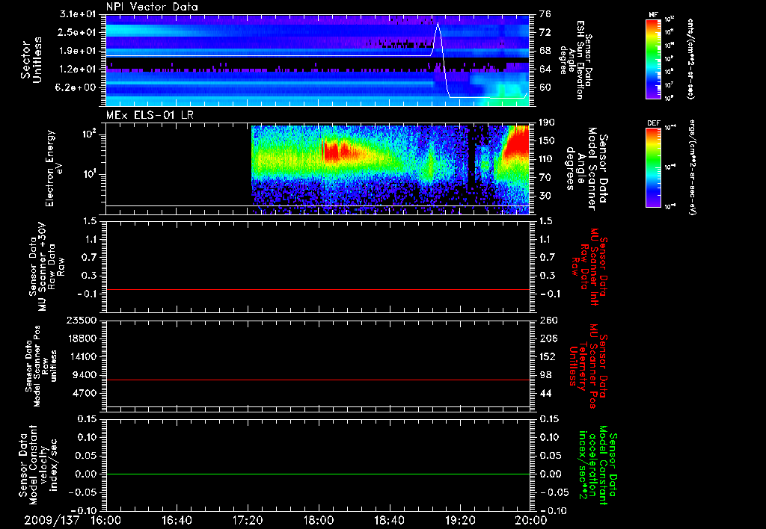Click the 3.1e+01 sector tick label
The width and height of the screenshot is (766, 529).
(x=78, y=14)
